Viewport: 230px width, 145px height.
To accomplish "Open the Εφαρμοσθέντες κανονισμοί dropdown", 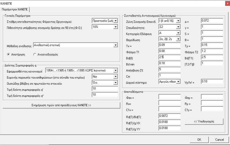I will [82, 70].
